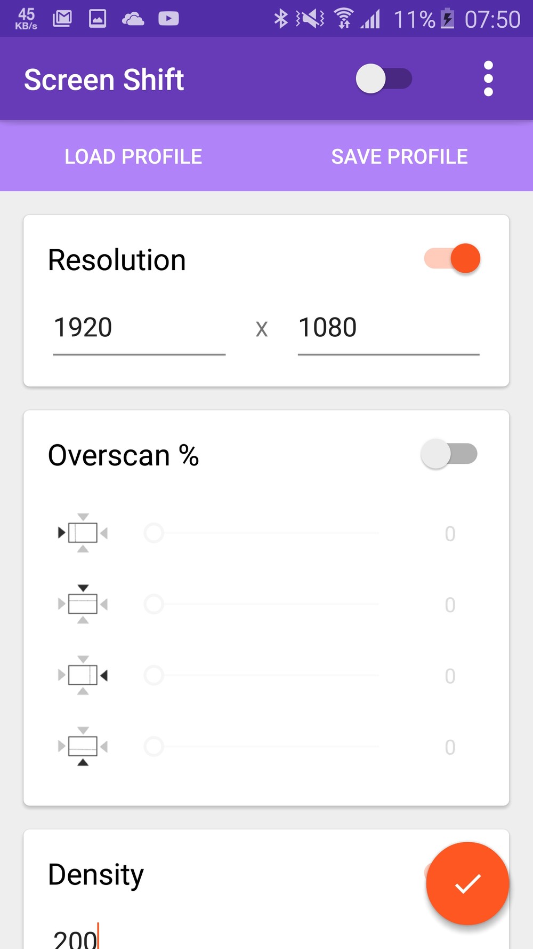533x949 pixels.
Task: Tap the YouTube notification icon in status bar
Action: [x=168, y=19]
